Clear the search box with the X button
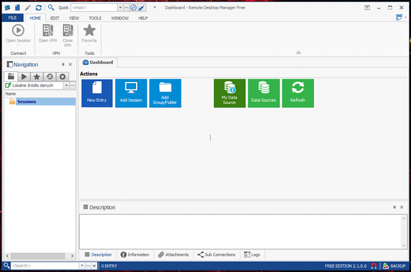The height and width of the screenshot is (272, 411). coord(94,266)
